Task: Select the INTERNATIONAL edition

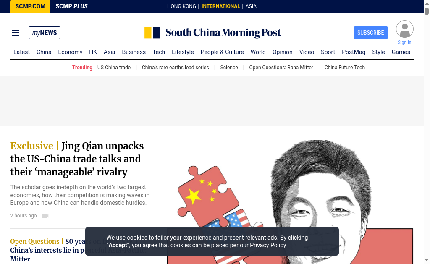Action: click(x=220, y=6)
